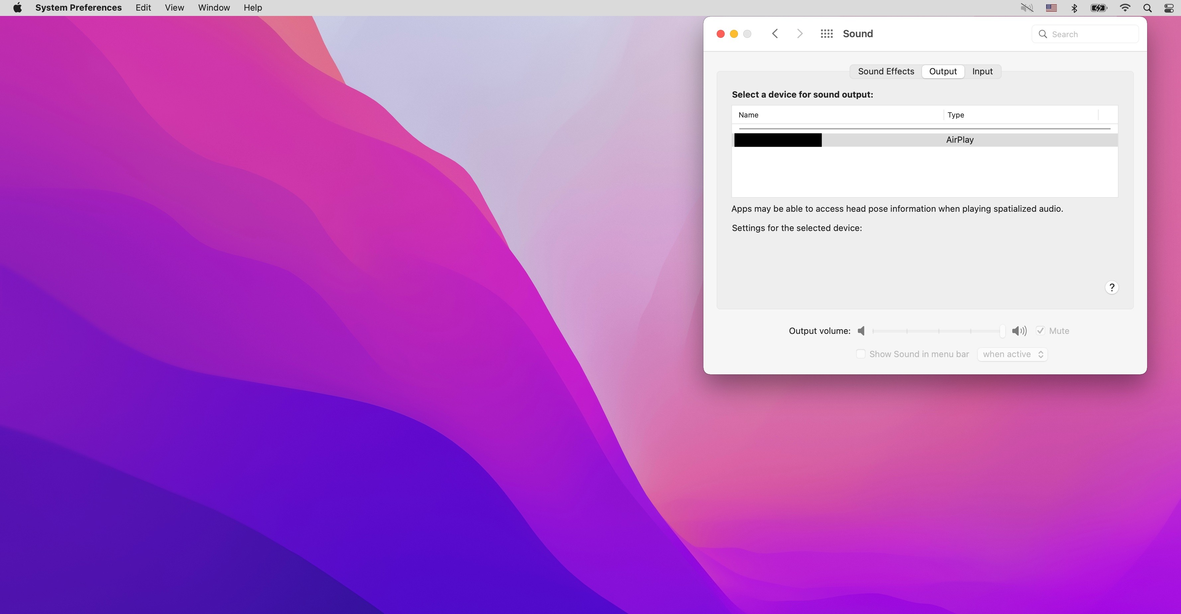Click the back navigation chevron

coord(775,34)
